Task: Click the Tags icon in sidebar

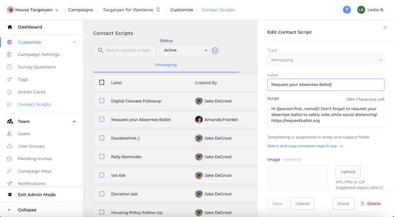Action: tap(9, 79)
